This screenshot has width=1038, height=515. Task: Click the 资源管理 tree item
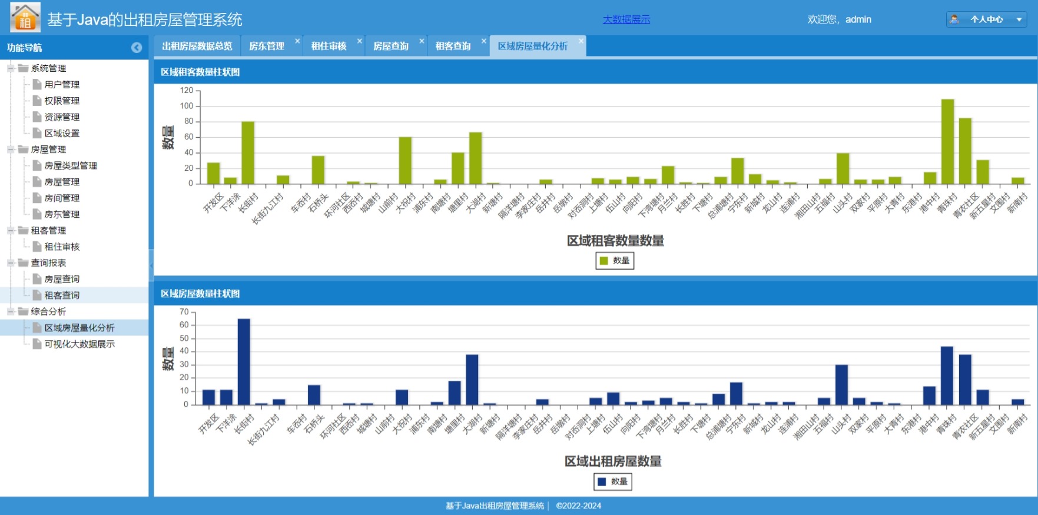click(62, 117)
